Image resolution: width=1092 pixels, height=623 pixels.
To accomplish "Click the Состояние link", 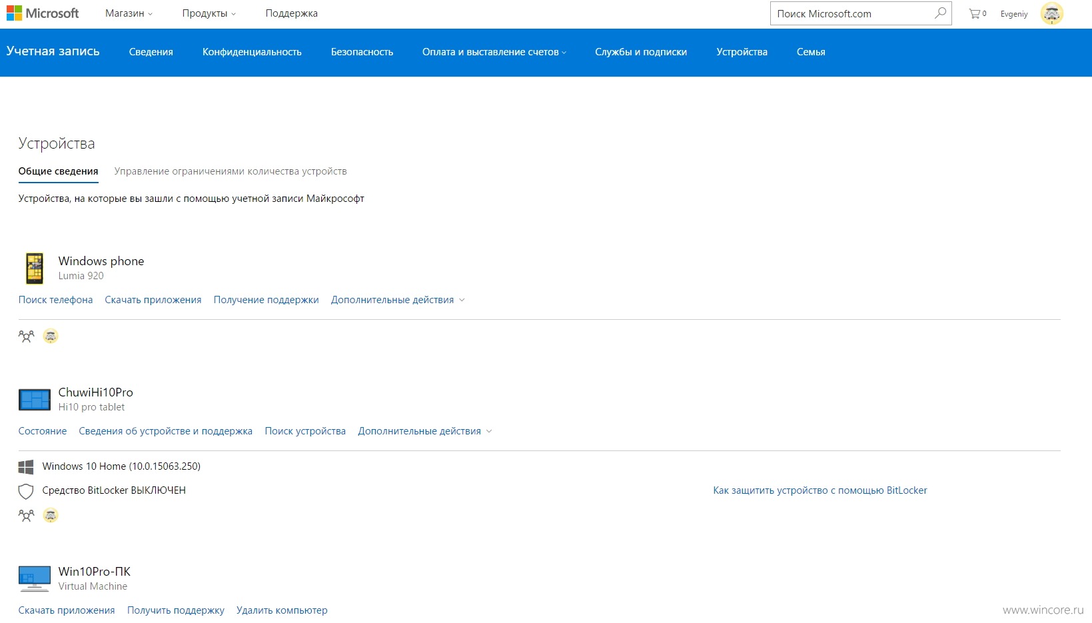I will pyautogui.click(x=43, y=431).
